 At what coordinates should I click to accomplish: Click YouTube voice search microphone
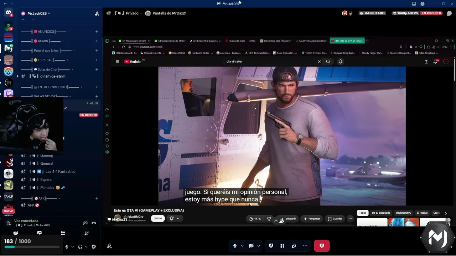point(341,62)
